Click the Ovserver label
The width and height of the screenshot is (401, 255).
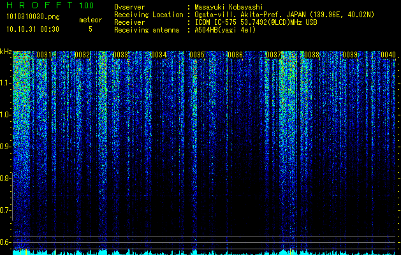[129, 7]
